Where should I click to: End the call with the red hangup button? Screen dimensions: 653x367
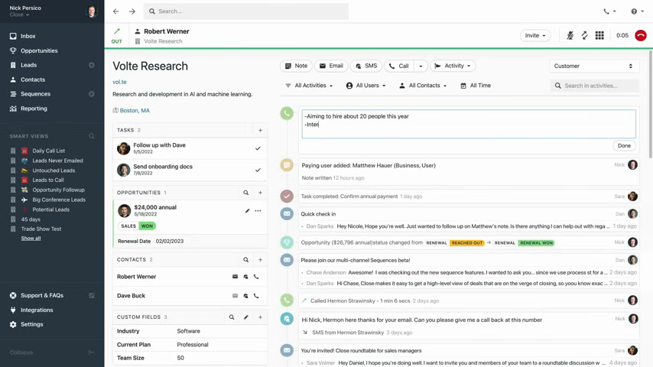641,35
